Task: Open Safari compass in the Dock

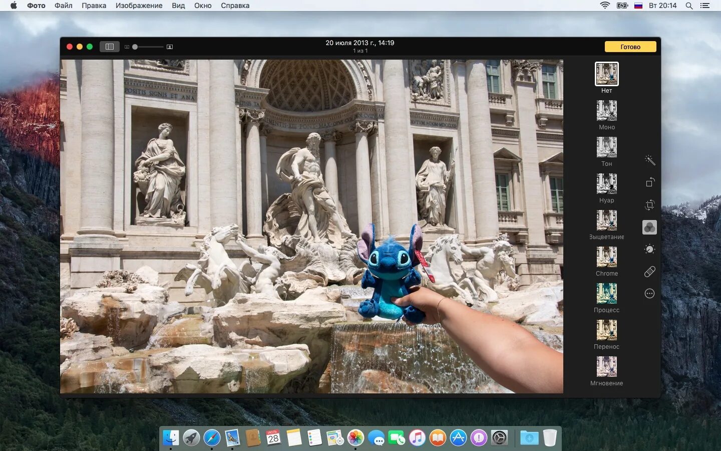Action: tap(212, 438)
